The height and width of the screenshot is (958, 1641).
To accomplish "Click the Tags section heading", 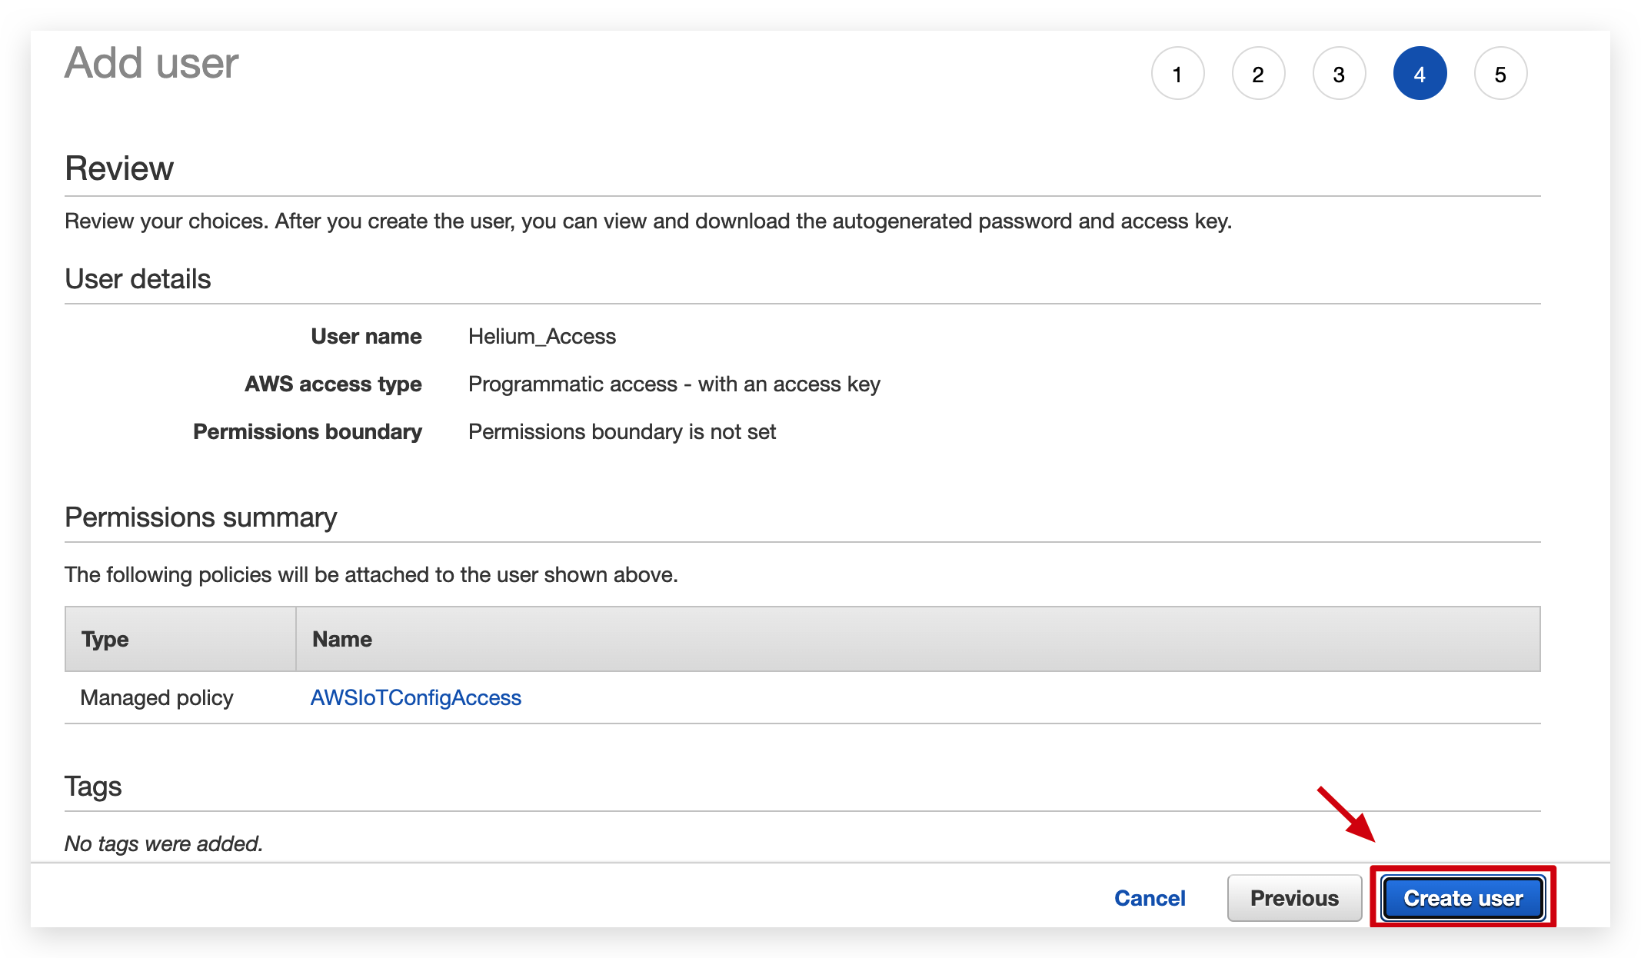I will click(x=93, y=787).
